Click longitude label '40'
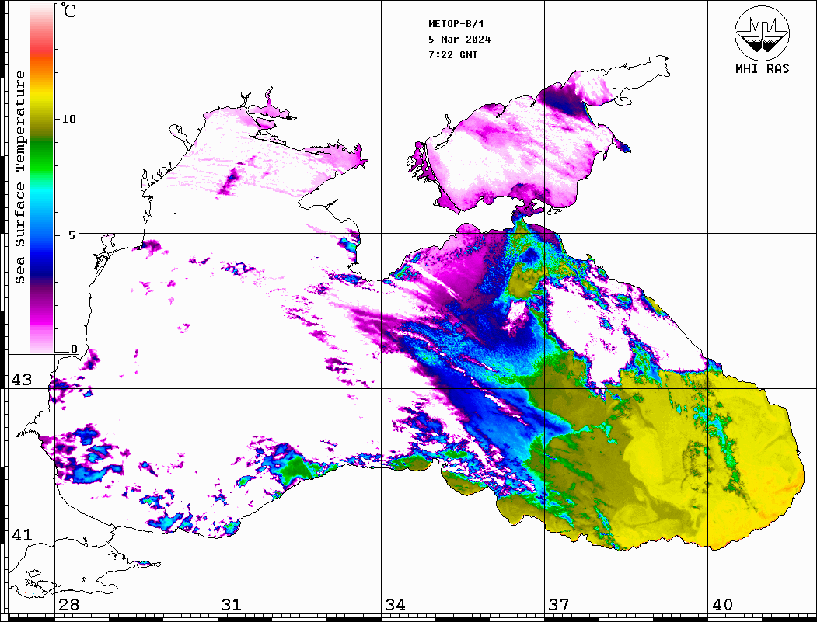Viewport: 817px width, 622px height. [722, 605]
